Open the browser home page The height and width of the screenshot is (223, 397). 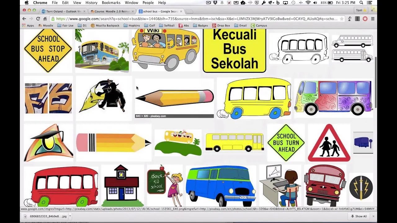45,19
